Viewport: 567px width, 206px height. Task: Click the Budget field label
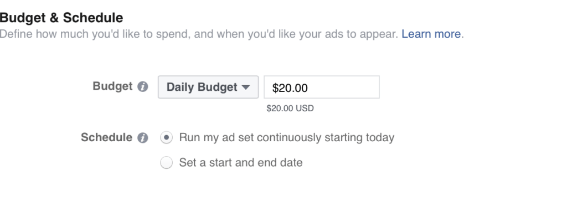click(112, 86)
